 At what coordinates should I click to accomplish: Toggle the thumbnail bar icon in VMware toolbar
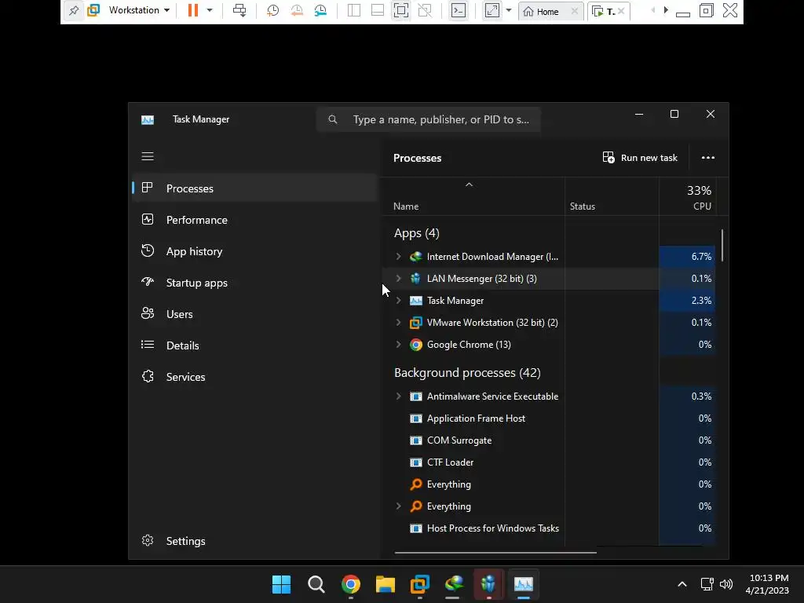point(378,10)
